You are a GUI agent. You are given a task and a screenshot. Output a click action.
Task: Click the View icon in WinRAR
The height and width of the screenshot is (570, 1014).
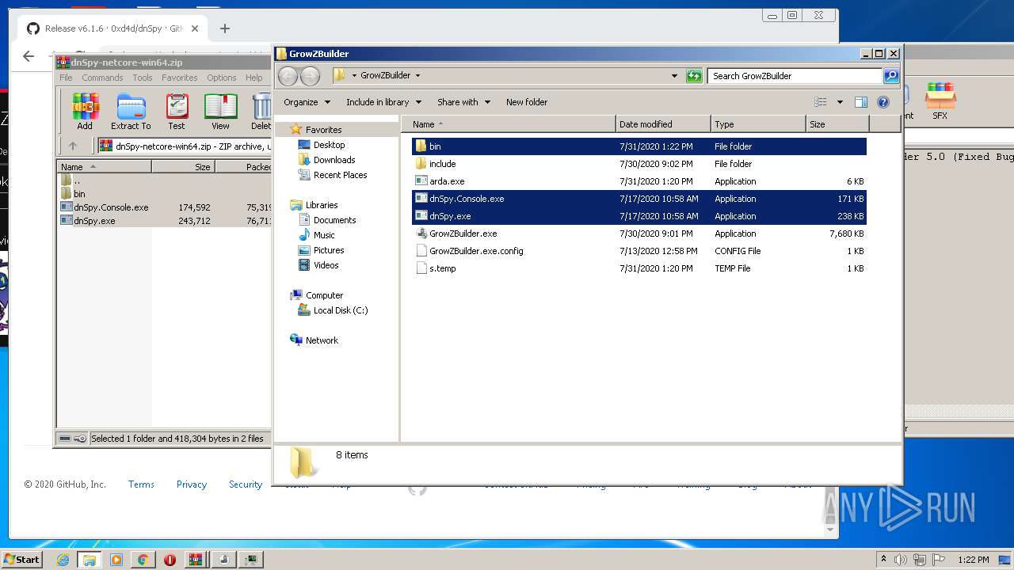[x=220, y=111]
